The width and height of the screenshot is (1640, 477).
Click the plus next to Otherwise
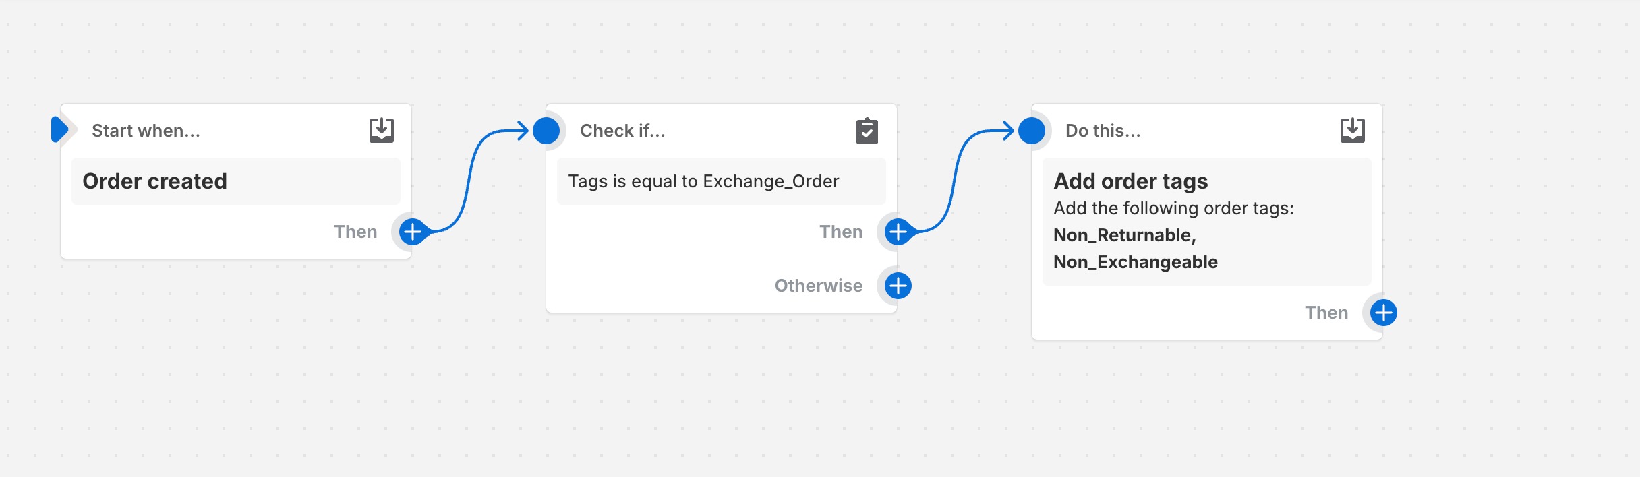[898, 286]
